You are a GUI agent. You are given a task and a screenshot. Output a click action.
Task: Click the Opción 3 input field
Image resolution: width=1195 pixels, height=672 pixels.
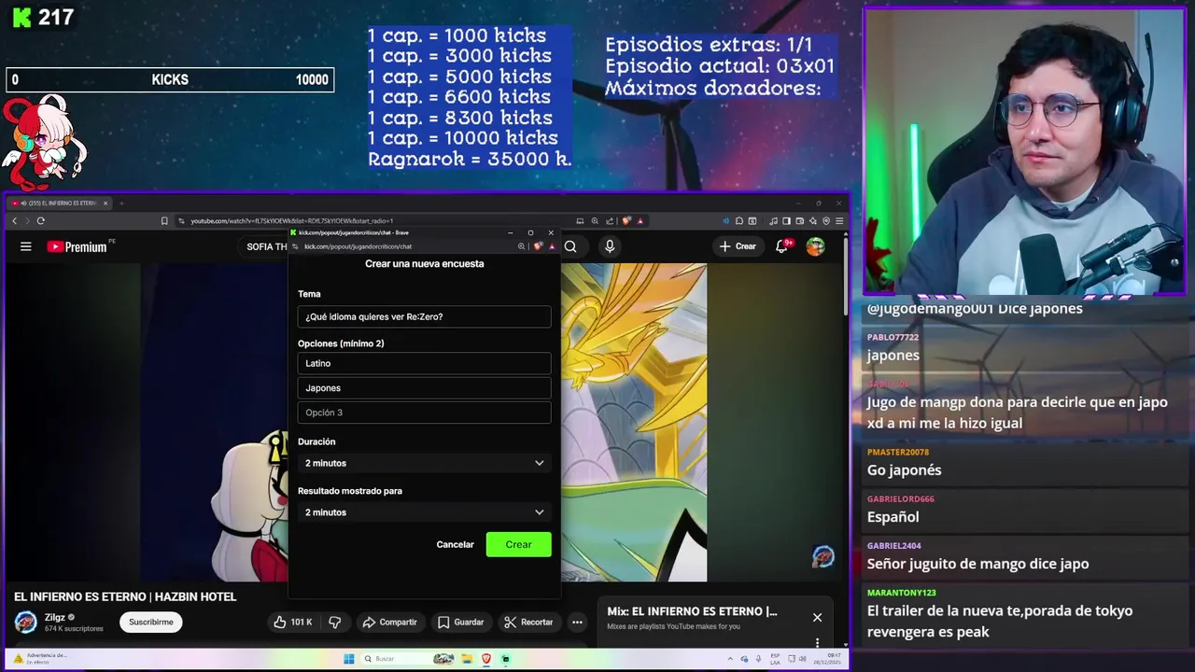point(424,413)
